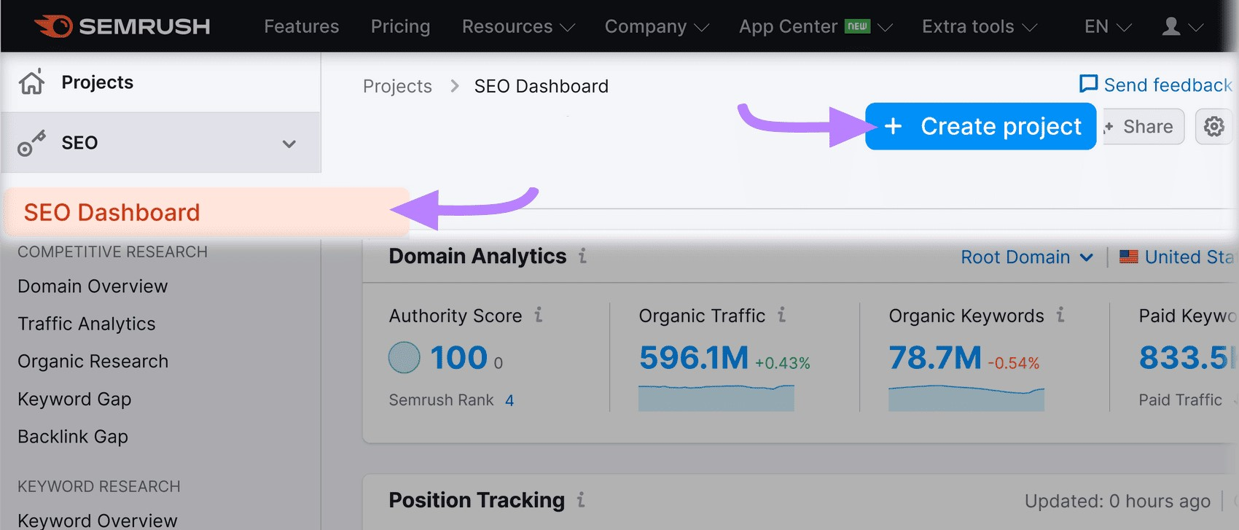Open Keyword Gap in sidebar

pos(74,399)
